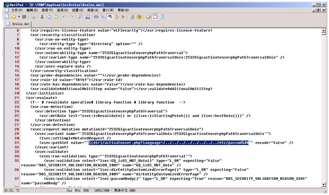The height and width of the screenshot is (195, 329).
Task: Click <lsec:setSimpleMutatedRequest /> on line 30
Action: 75,138
